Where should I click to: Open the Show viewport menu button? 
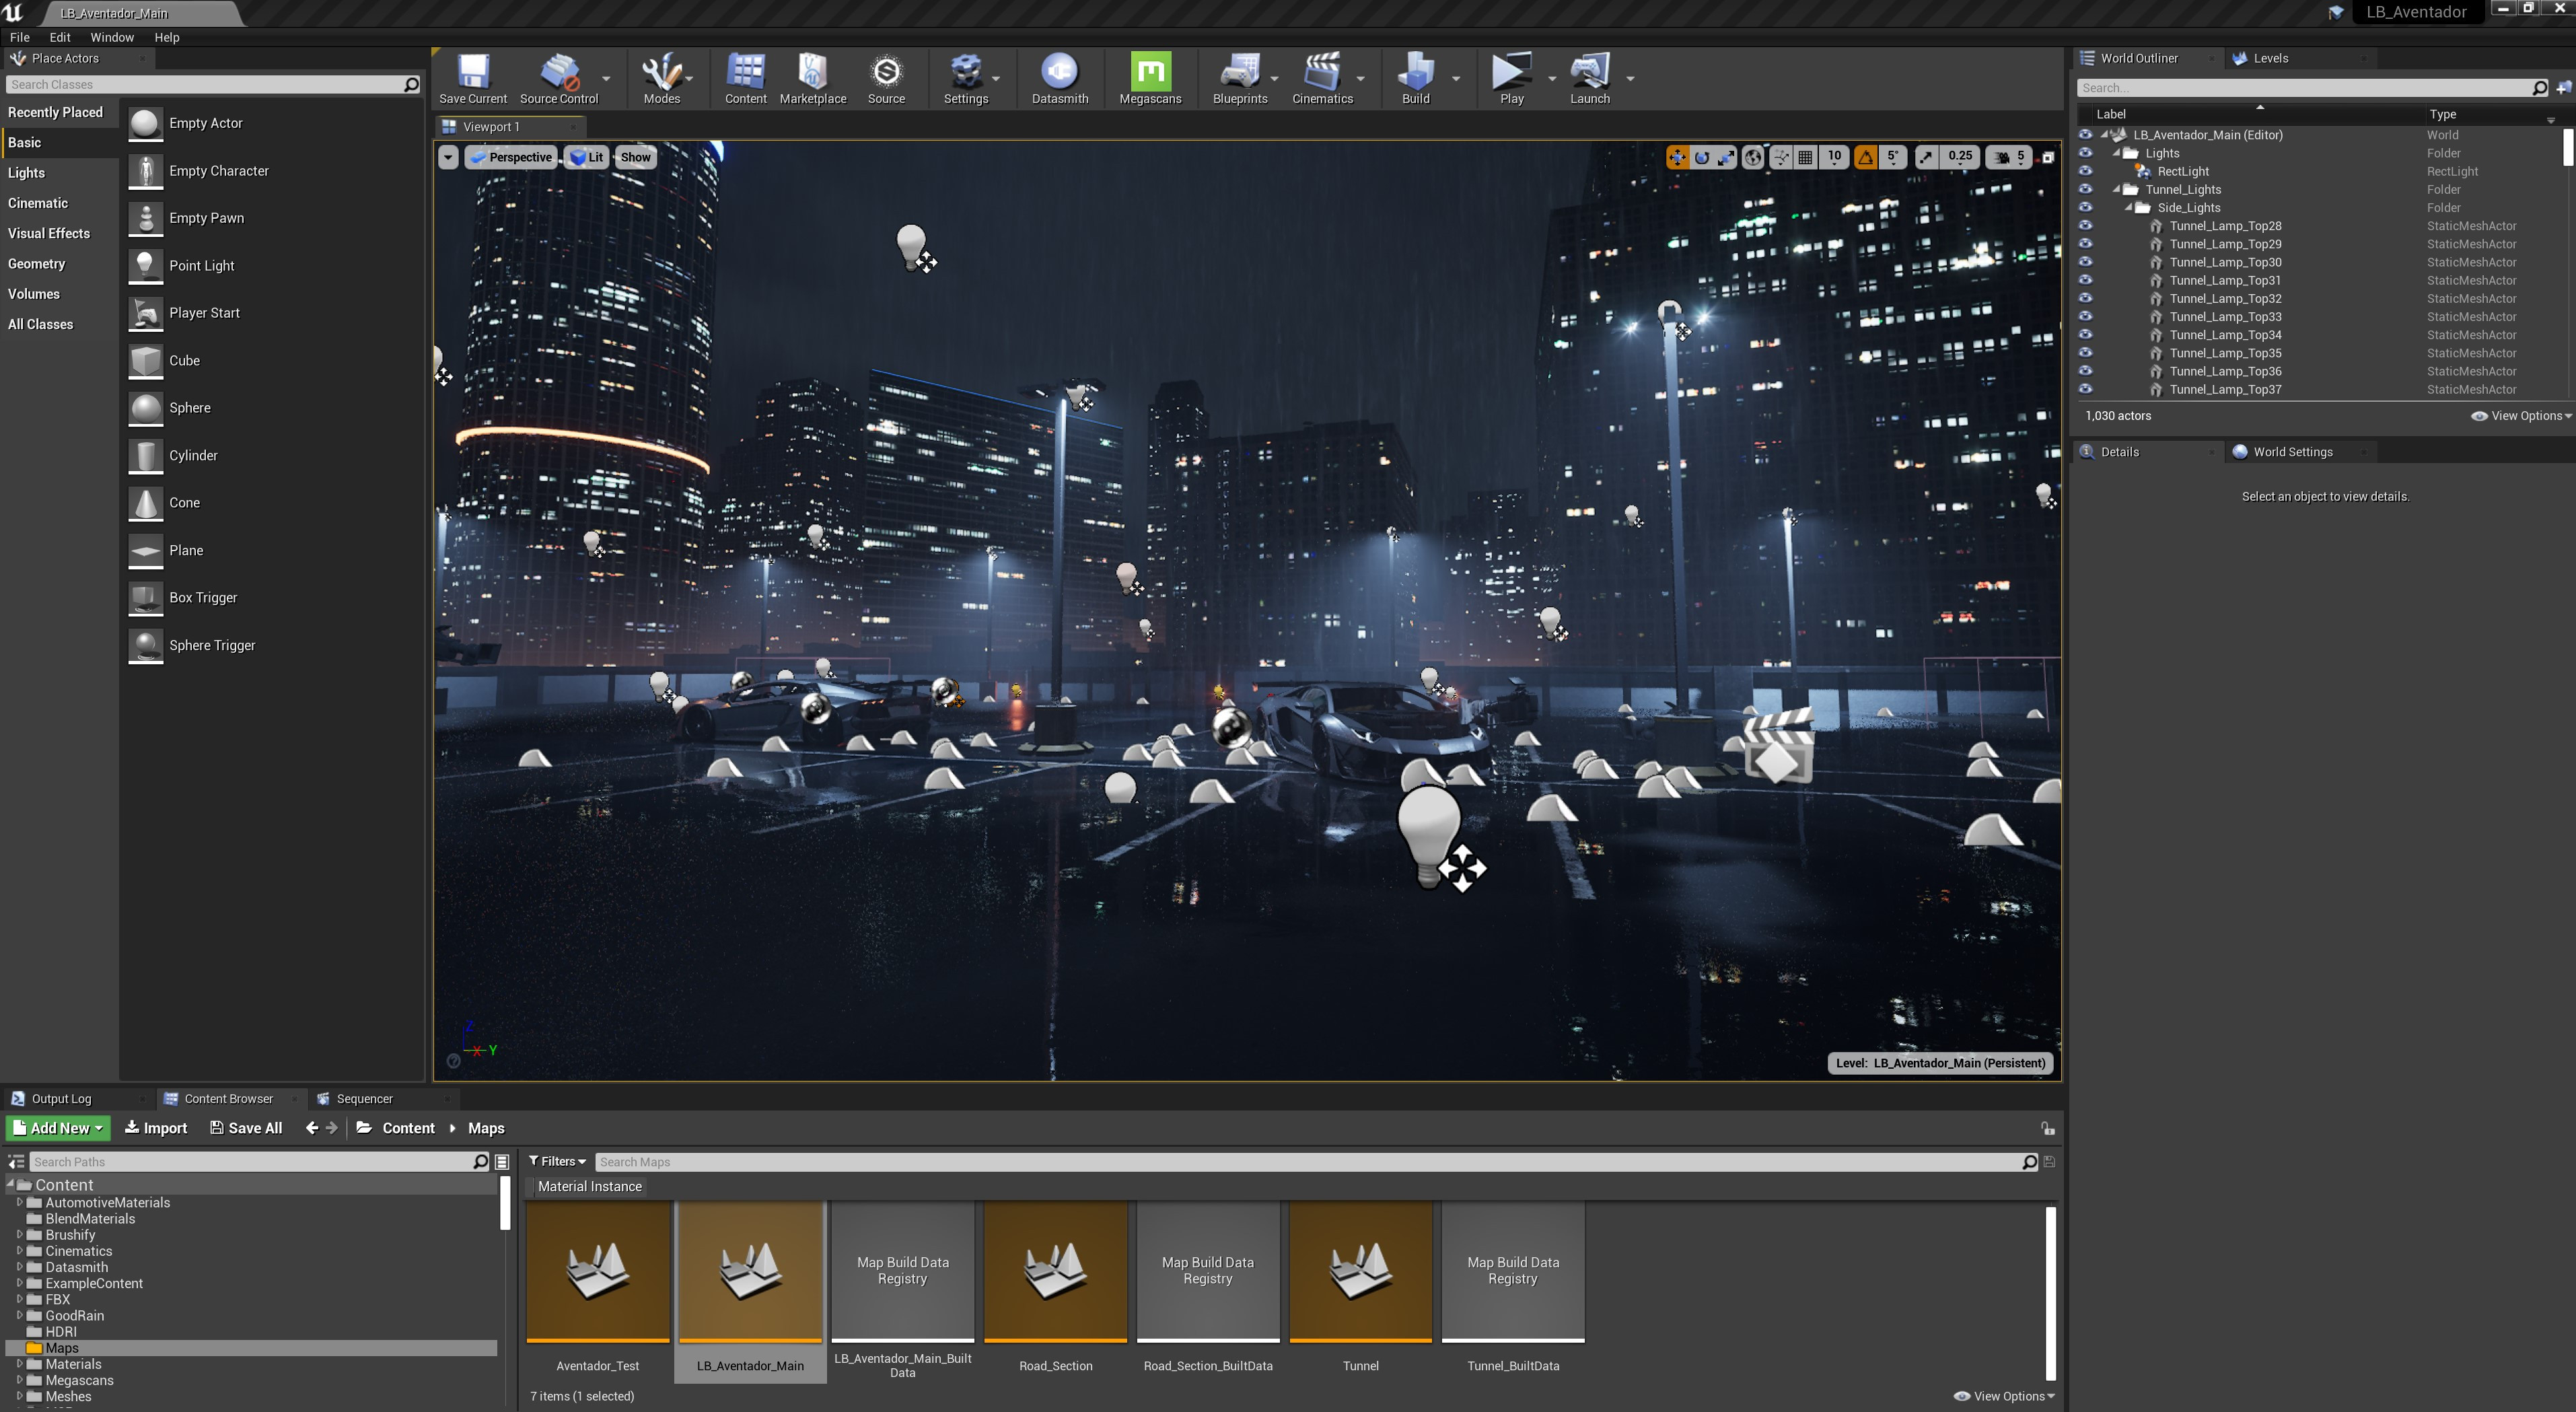click(635, 157)
